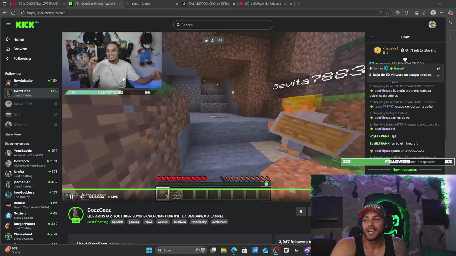Viewport: 456px width, 256px height.
Task: Go back in browser
Action: pyautogui.click(x=5, y=13)
